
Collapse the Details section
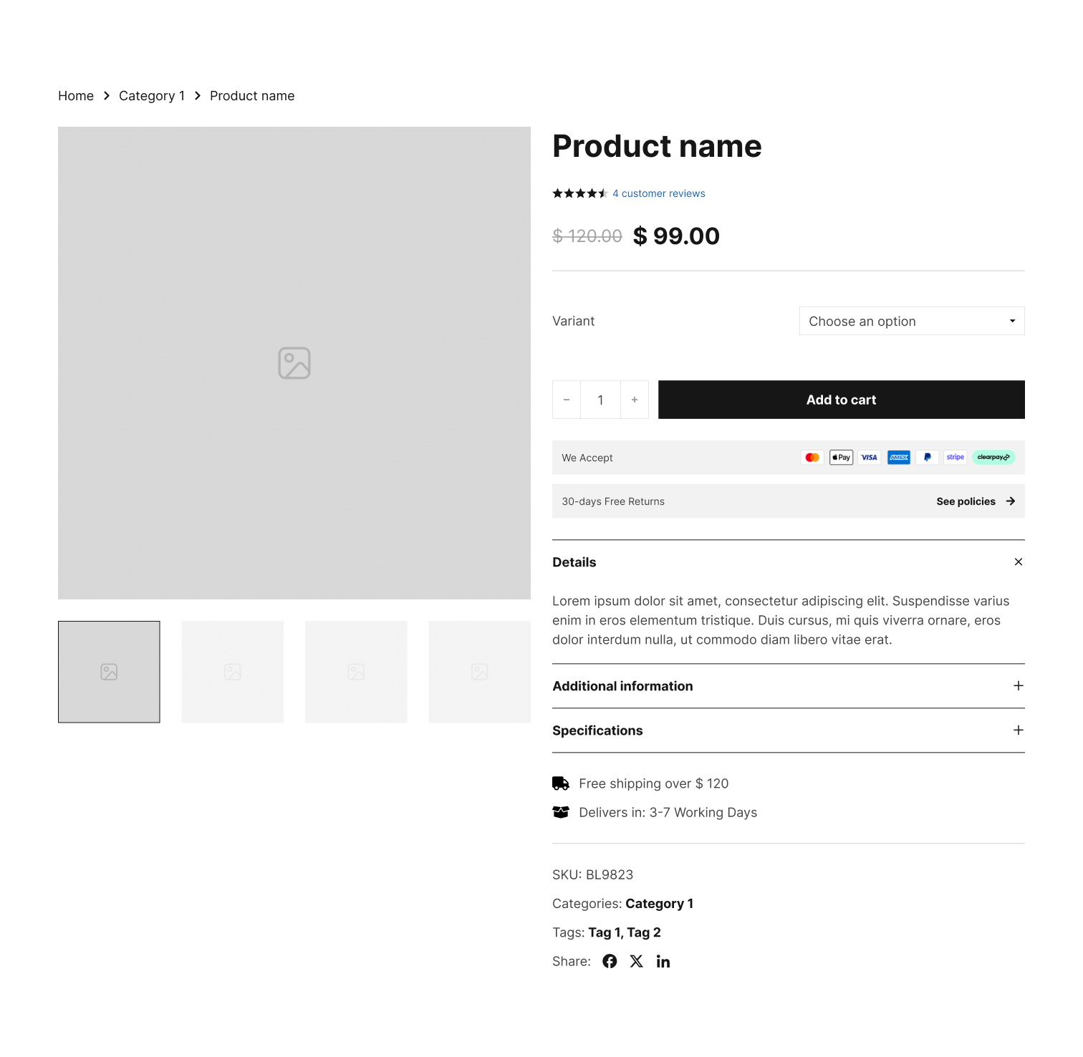(1019, 562)
